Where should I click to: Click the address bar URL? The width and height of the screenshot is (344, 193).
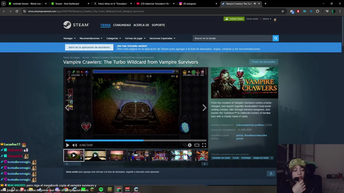[86, 11]
